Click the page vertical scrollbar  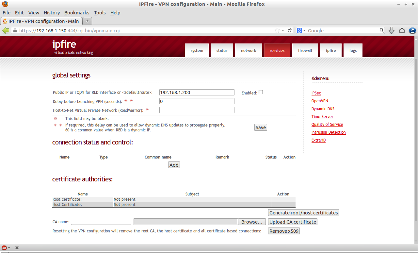tap(416, 141)
